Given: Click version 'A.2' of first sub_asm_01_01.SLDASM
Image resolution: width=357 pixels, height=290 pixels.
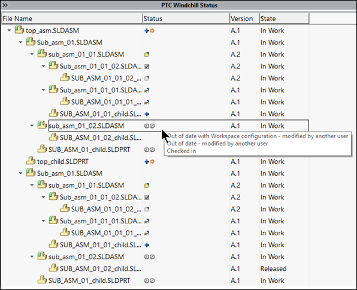Looking at the screenshot, I should [x=235, y=54].
